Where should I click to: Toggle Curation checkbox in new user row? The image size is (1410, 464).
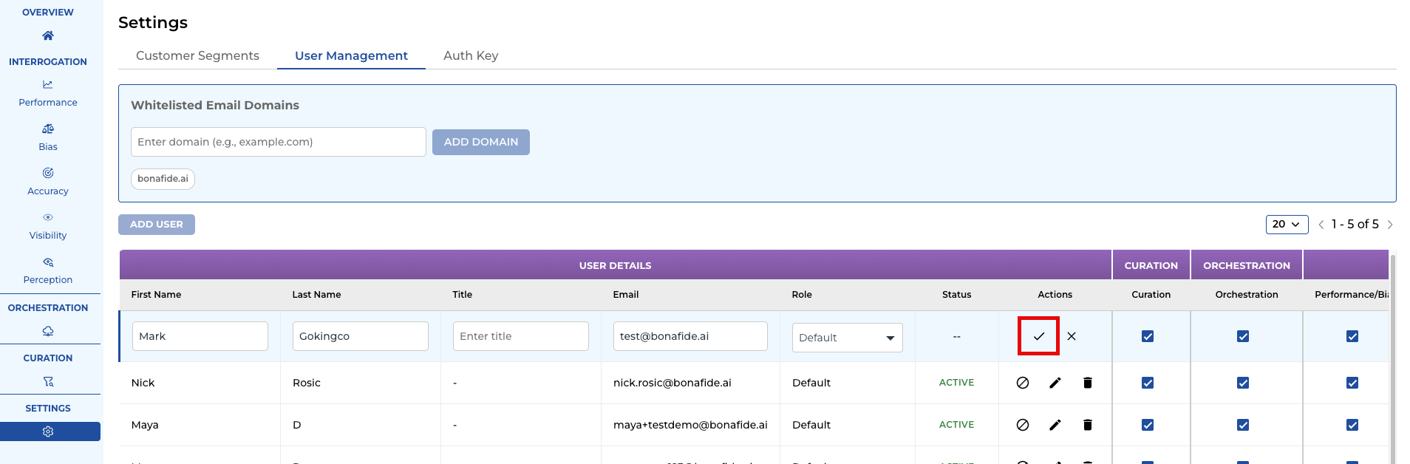click(1147, 336)
